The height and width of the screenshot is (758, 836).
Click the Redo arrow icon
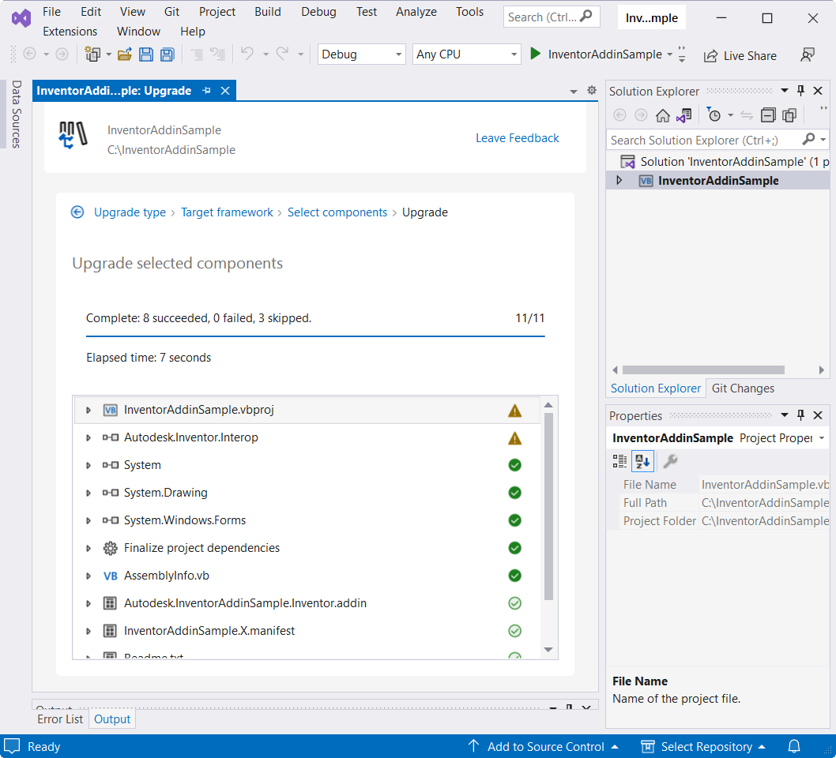pyautogui.click(x=282, y=54)
